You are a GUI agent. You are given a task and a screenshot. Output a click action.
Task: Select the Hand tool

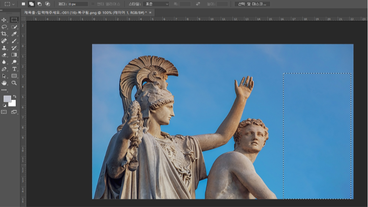[x=4, y=83]
